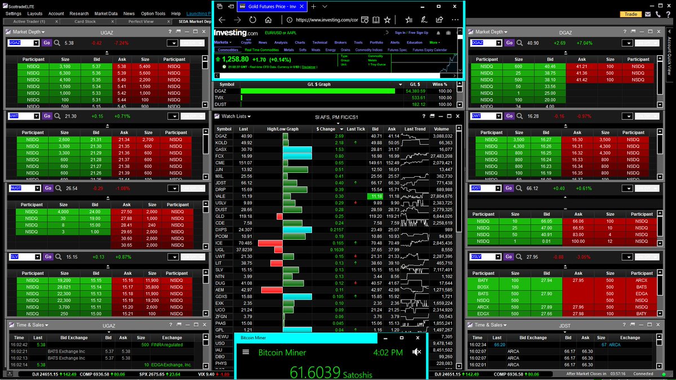Click help icon on UGAZ Market Depth window
This screenshot has width=676, height=380.
point(171,32)
